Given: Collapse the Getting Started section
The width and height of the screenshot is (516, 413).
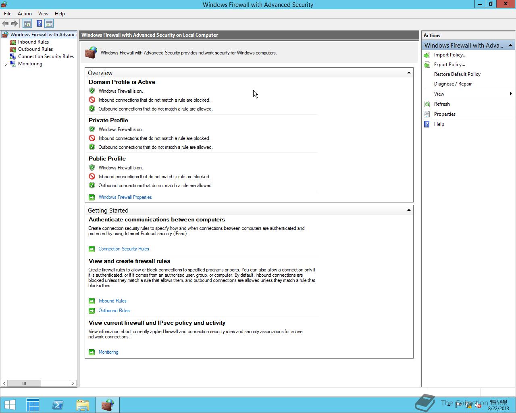Looking at the screenshot, I should click(409, 210).
